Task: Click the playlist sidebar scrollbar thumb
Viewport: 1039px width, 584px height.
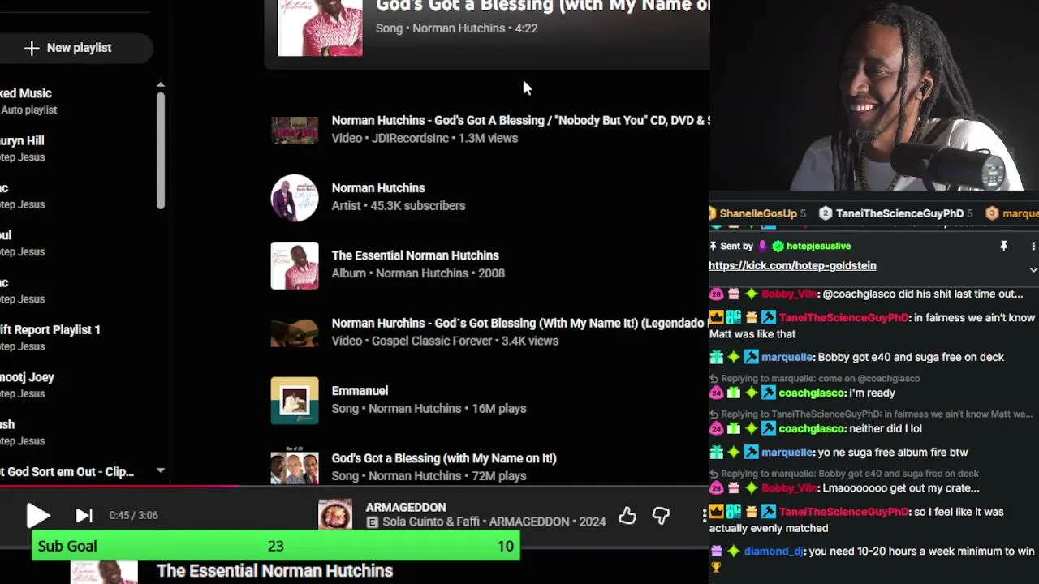Action: [x=161, y=150]
